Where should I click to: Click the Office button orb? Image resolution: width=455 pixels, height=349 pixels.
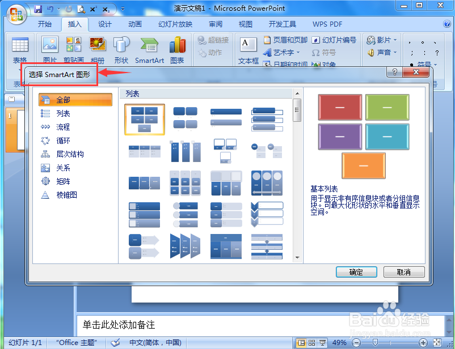click(x=16, y=15)
